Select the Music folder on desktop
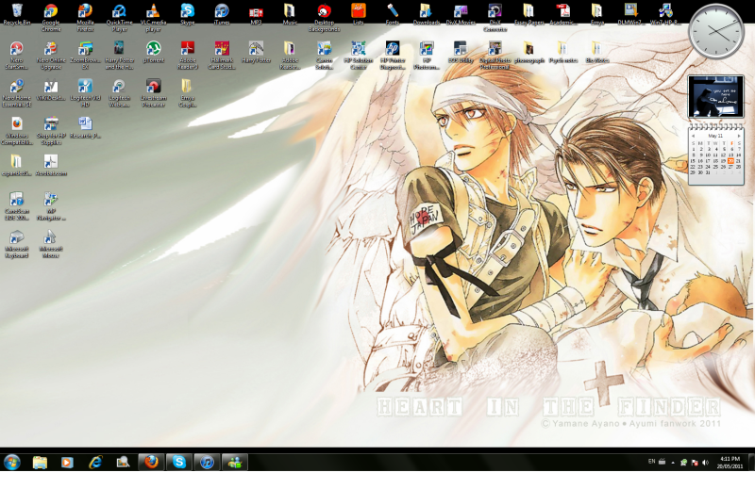This screenshot has height=489, width=755. (x=290, y=14)
